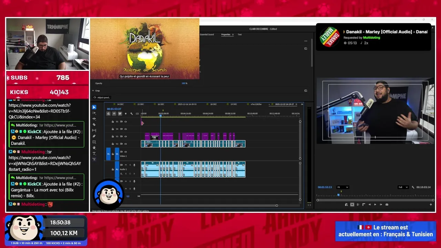Viewport: 441px width, 248px height.
Task: Click the timeline horizontal zoom bar handle
Action: [277, 206]
